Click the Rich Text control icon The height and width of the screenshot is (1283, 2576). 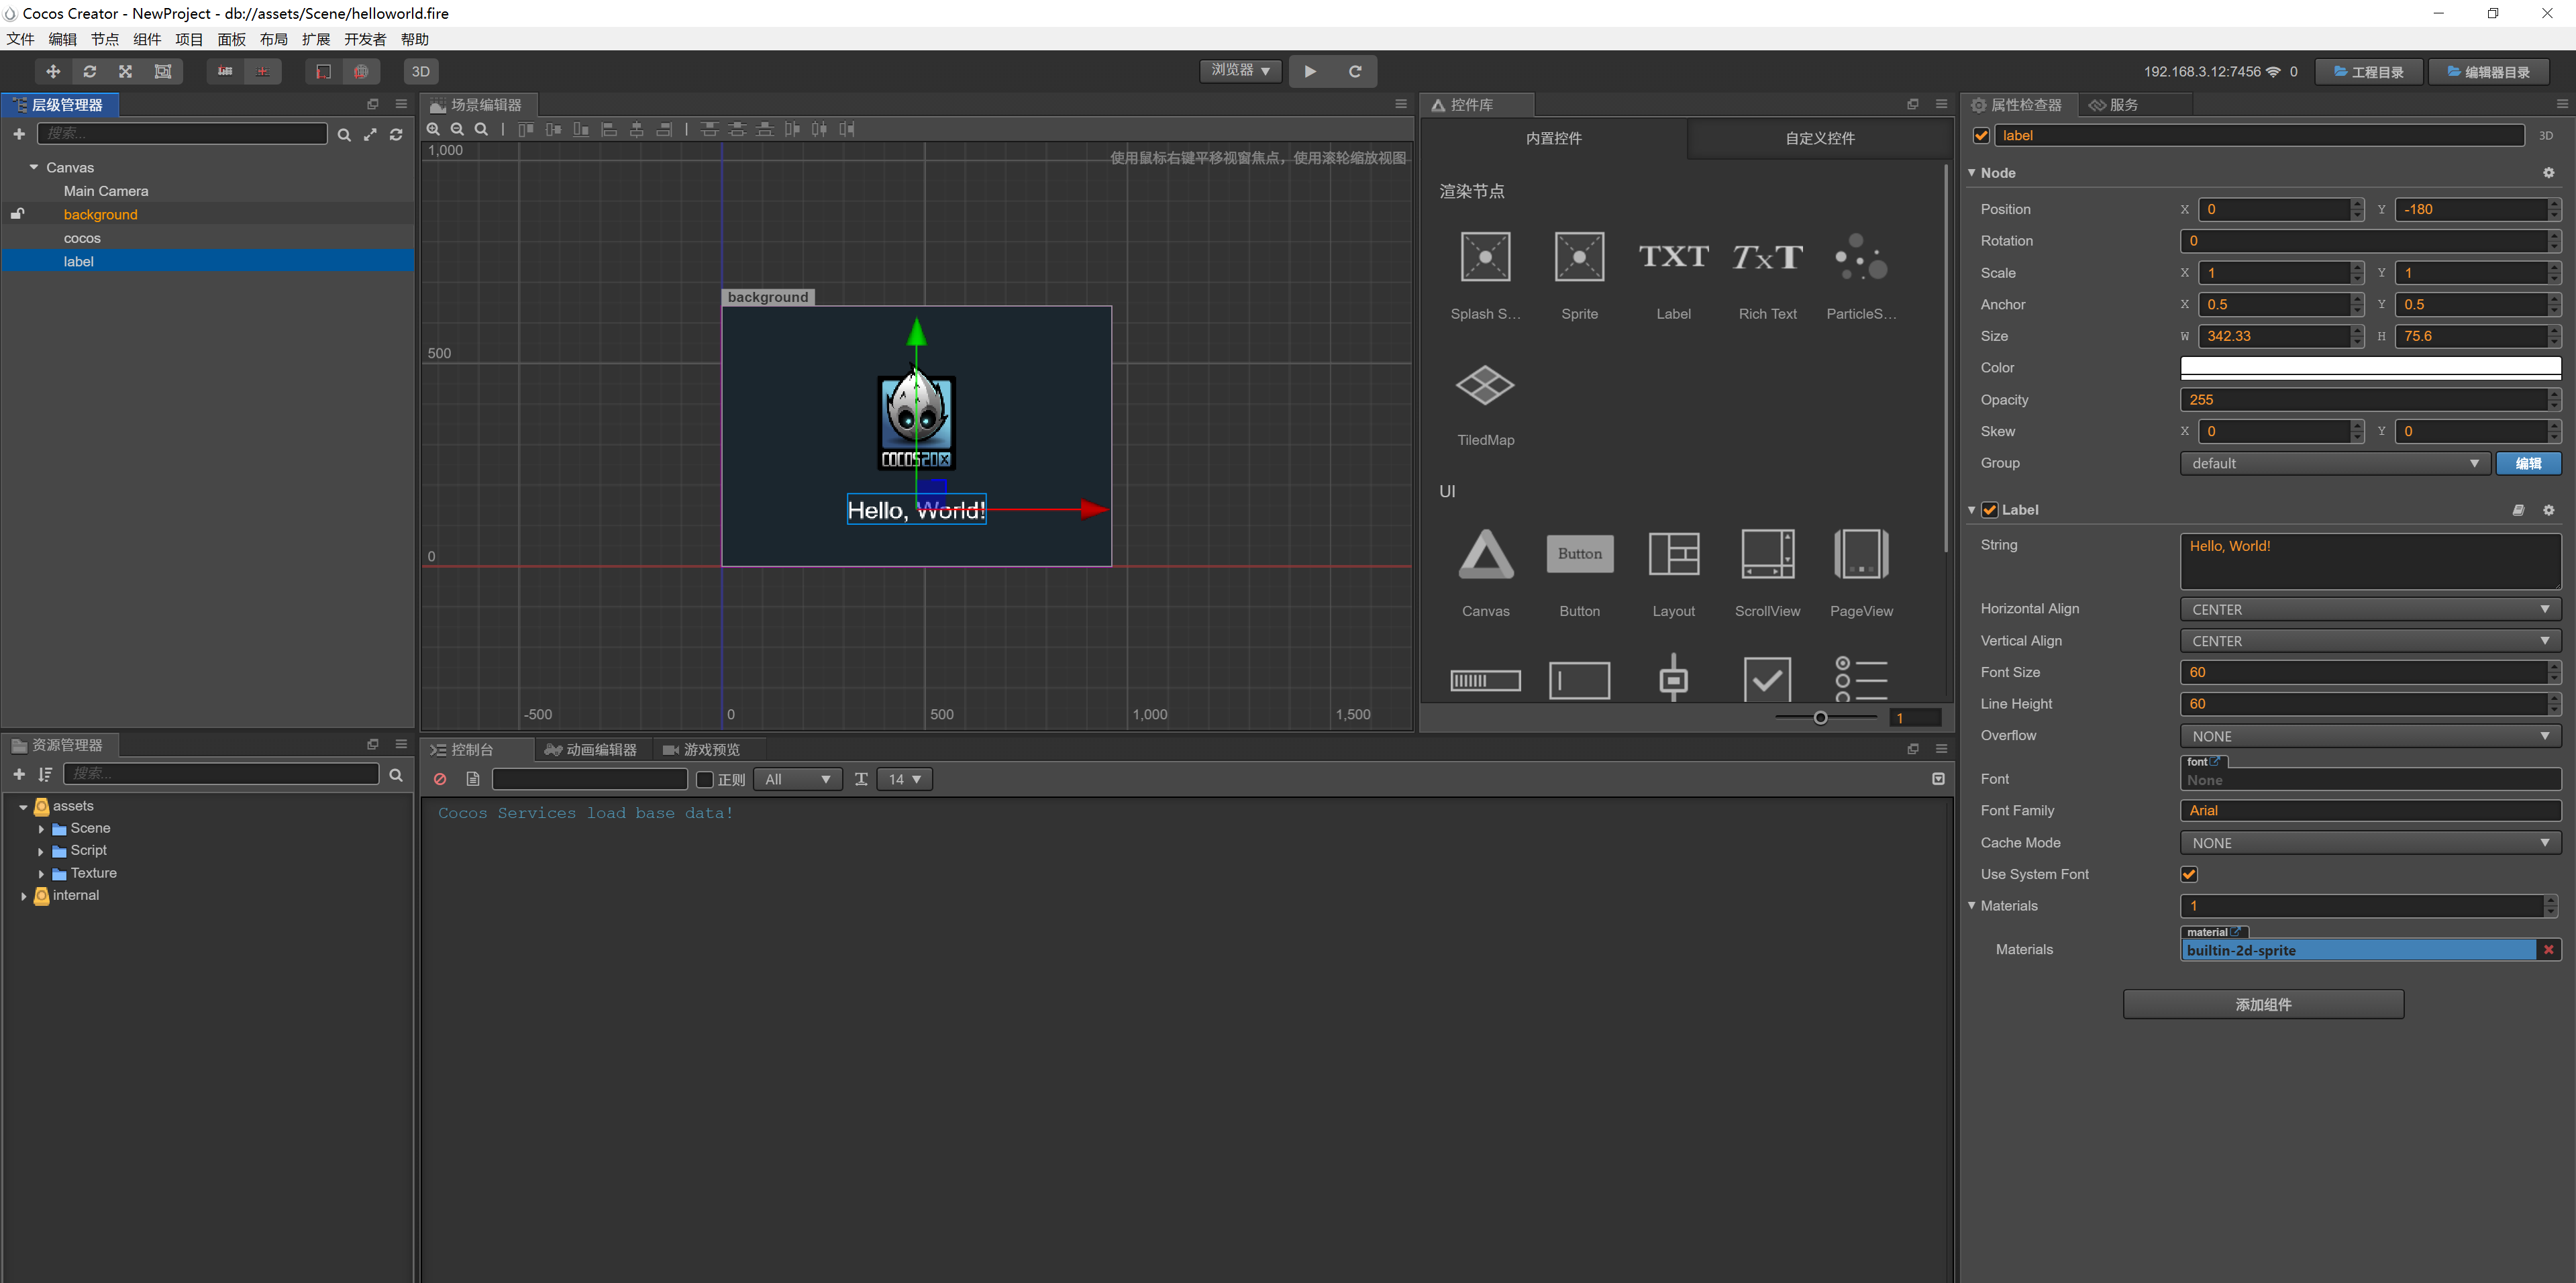pos(1767,257)
